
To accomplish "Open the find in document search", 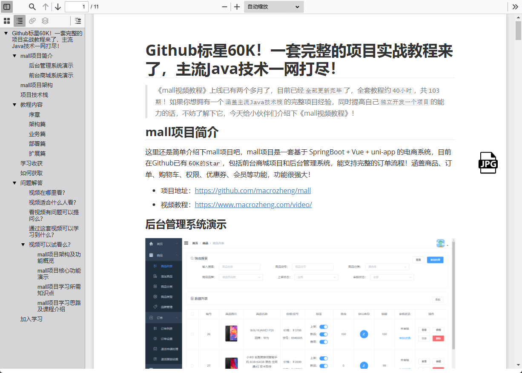I will 32,7.
